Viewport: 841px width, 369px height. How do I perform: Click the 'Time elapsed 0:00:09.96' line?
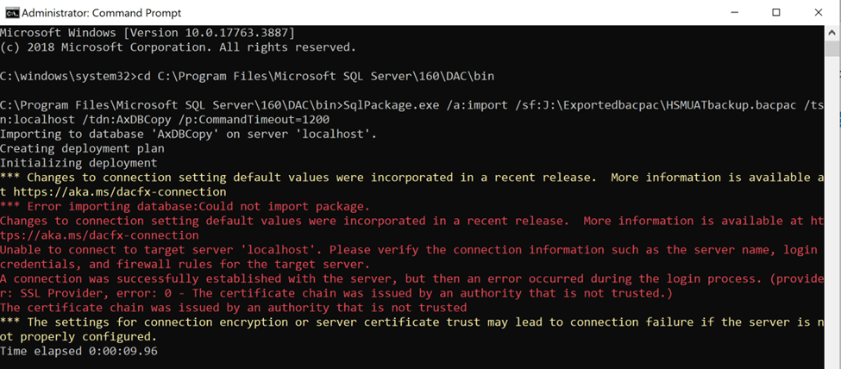(x=78, y=351)
